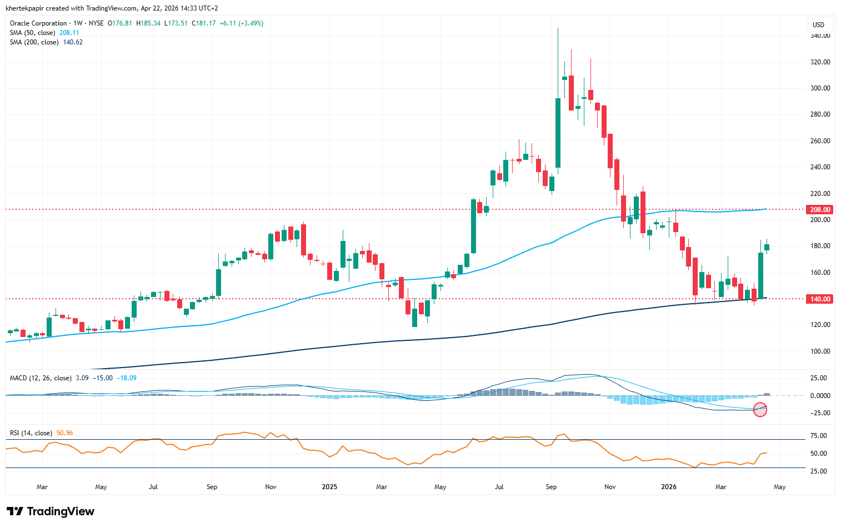
Task: Select the MACD (12, 26, close) legend
Action: click(41, 378)
